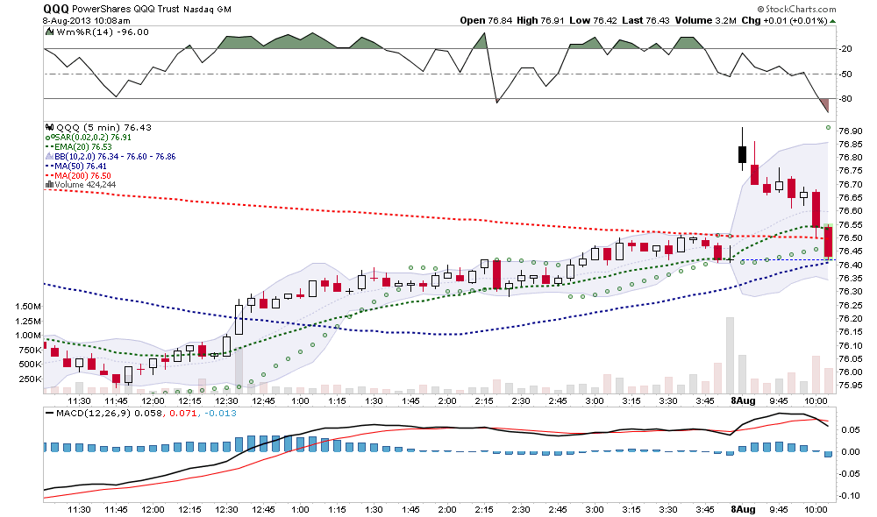Click the EMA(20) green dashed legend marker
This screenshot has width=877, height=517.
tap(49, 147)
